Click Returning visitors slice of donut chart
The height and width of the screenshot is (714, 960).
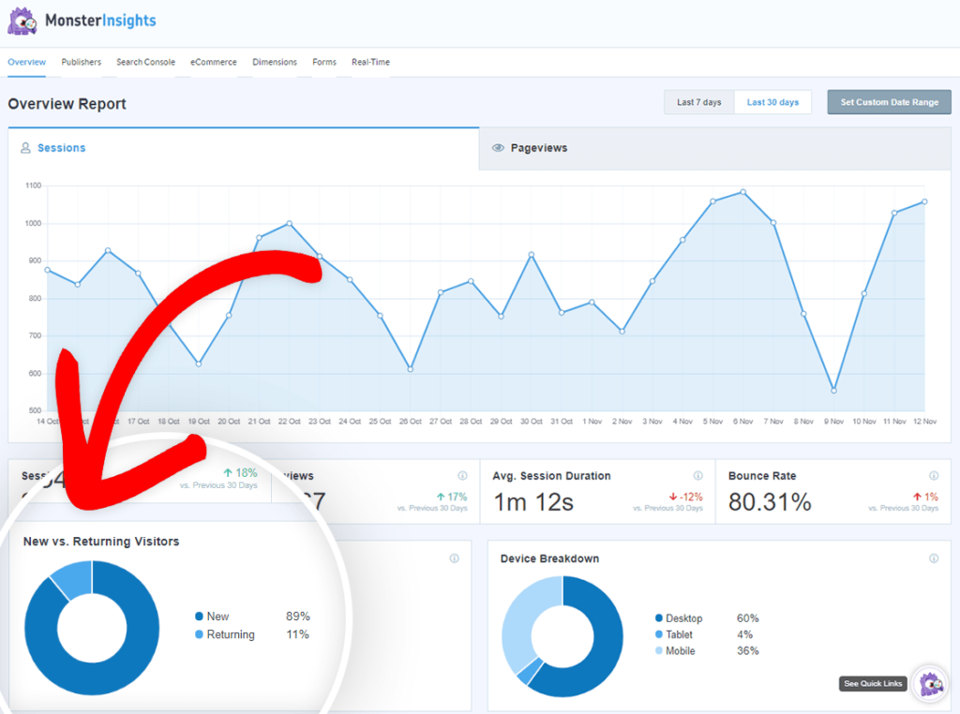tap(75, 577)
